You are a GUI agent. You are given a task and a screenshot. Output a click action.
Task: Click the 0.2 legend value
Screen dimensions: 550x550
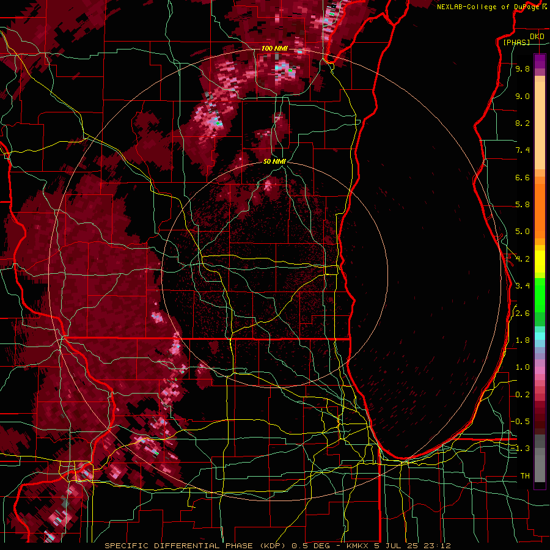pyautogui.click(x=522, y=395)
